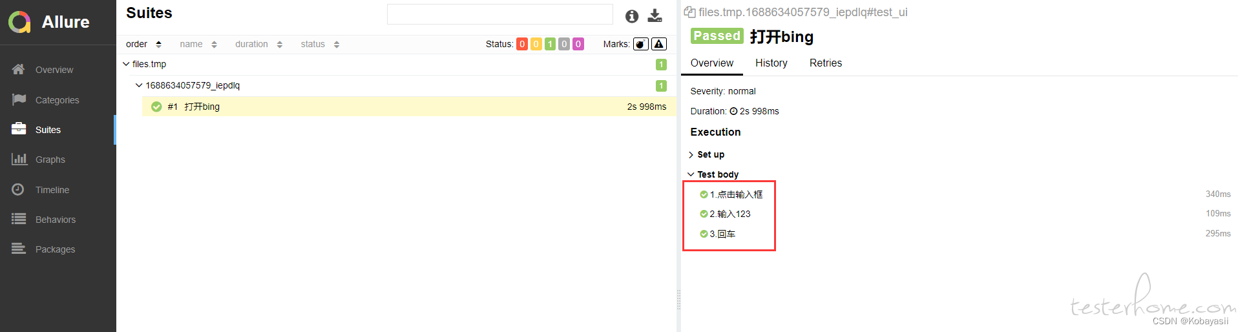Click the Packages lines icon

pos(19,249)
